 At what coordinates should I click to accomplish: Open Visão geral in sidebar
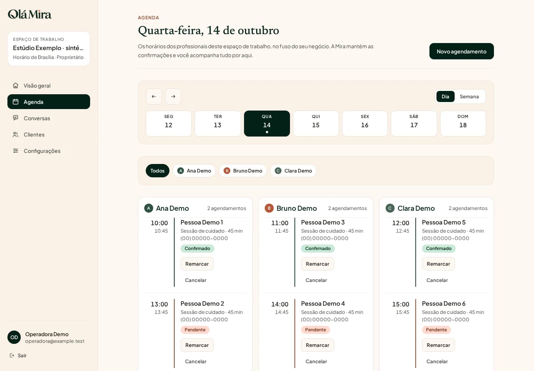pos(49,85)
